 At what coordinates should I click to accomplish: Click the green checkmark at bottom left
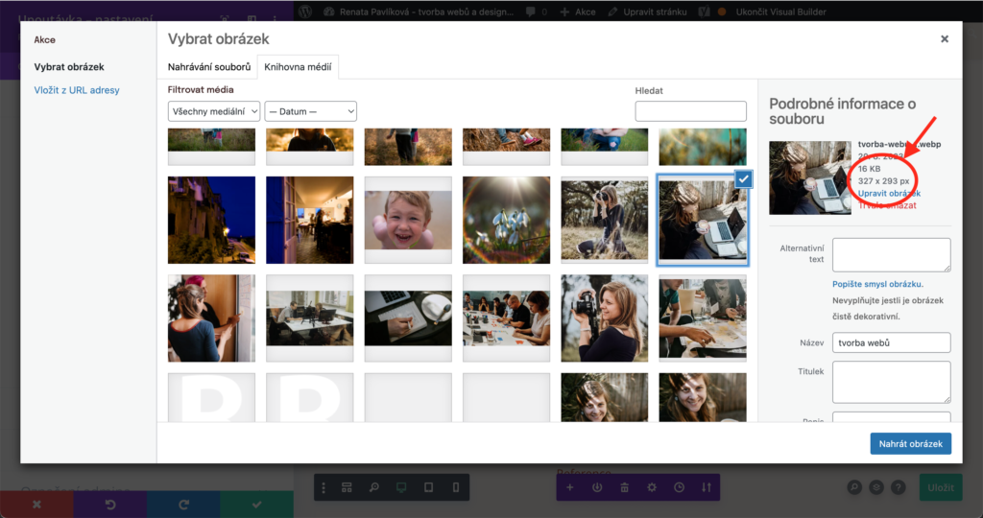click(x=256, y=504)
